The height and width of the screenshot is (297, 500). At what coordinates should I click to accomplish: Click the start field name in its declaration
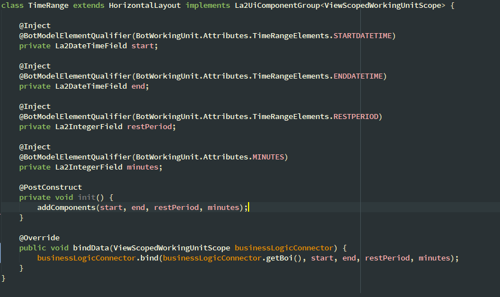point(143,46)
